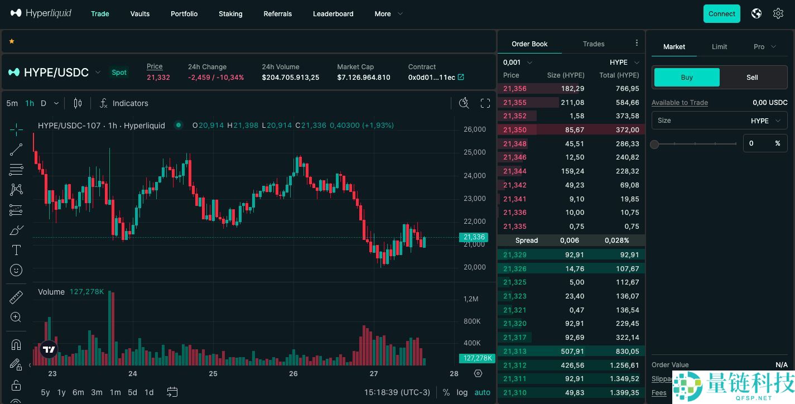
Task: Click the order size slider track
Action: click(695, 144)
